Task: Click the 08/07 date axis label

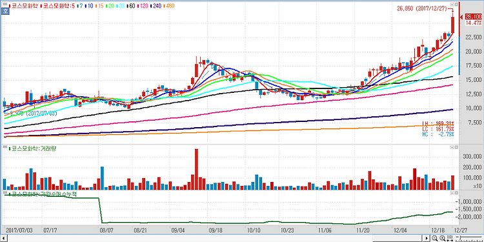Action: coord(107,230)
